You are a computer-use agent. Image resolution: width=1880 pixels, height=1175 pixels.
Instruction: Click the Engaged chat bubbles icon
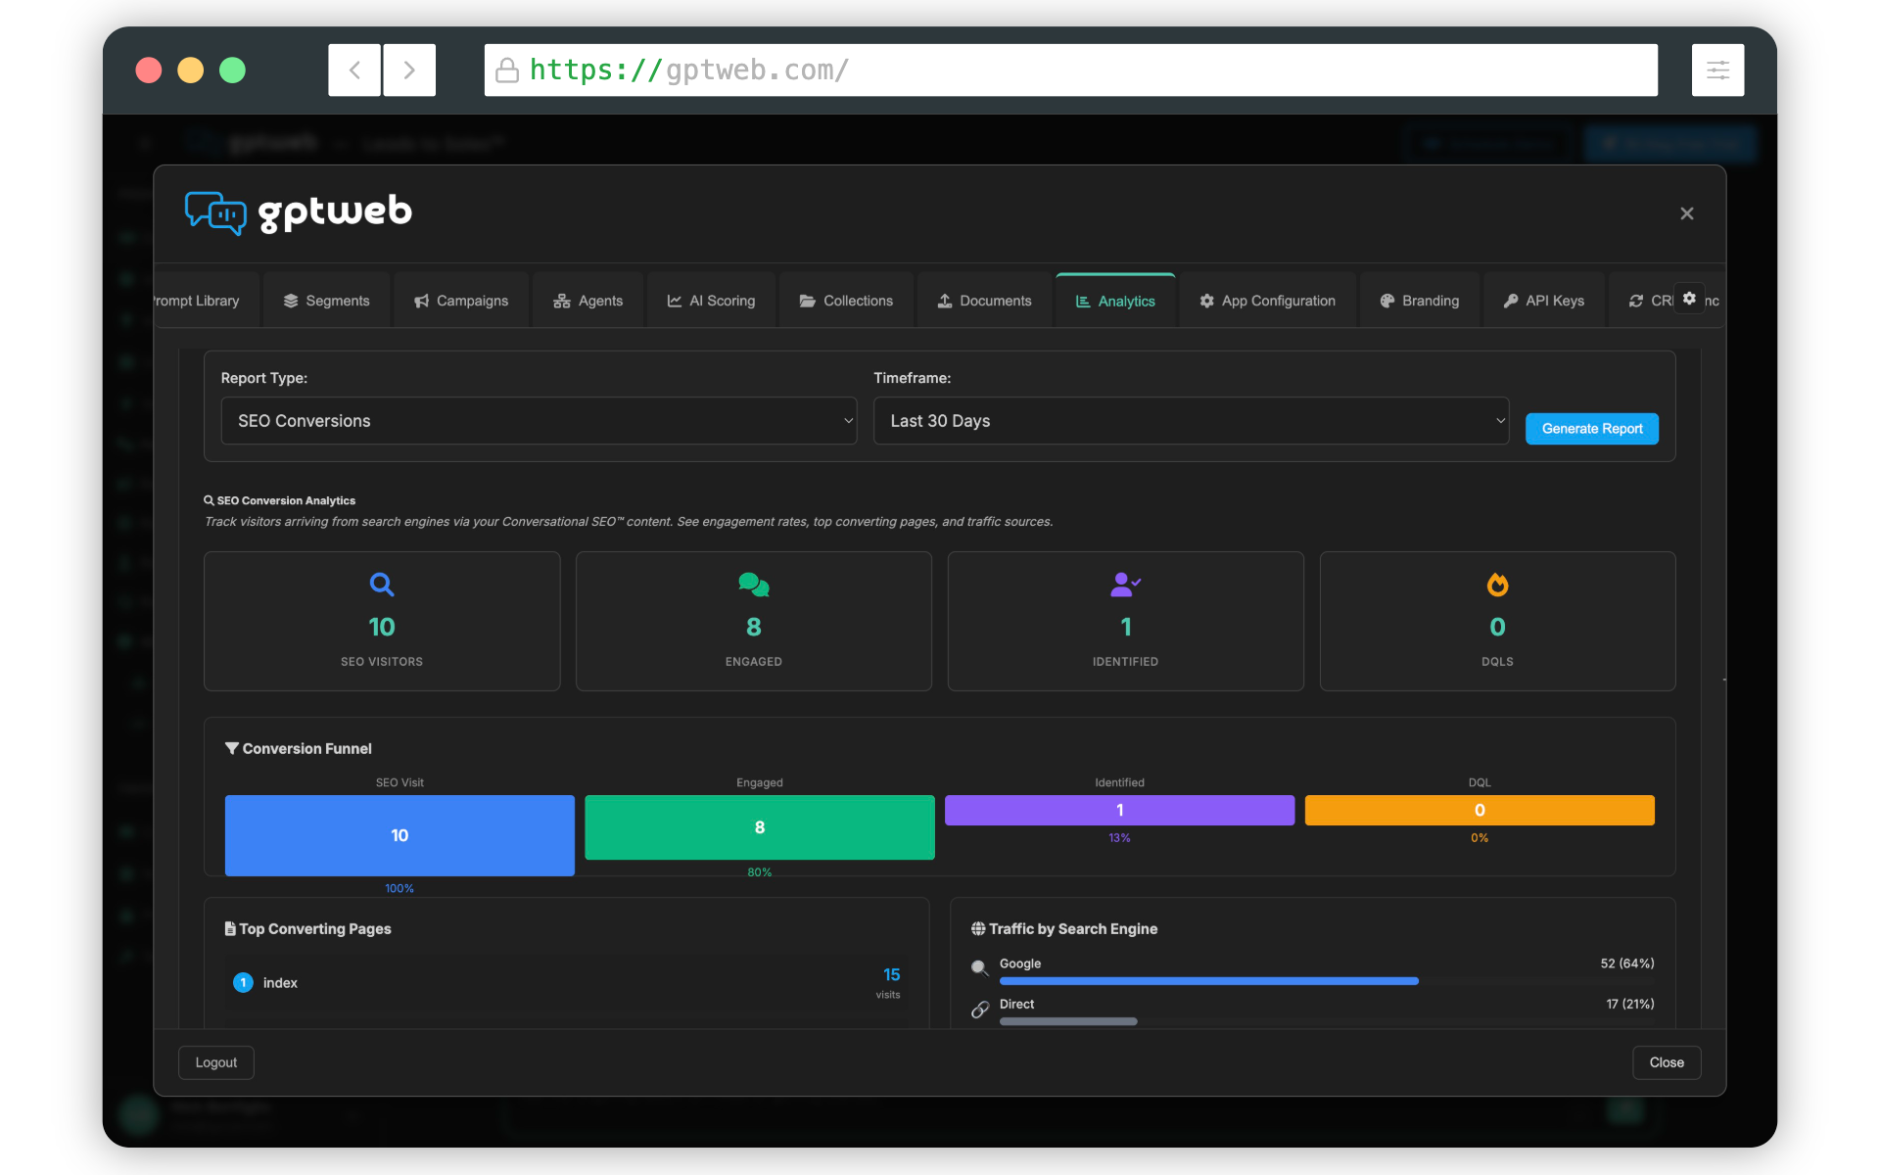pos(754,585)
